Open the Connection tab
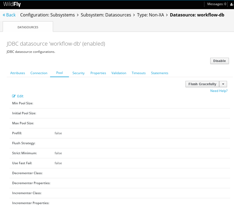The height and width of the screenshot is (209, 234). click(39, 73)
